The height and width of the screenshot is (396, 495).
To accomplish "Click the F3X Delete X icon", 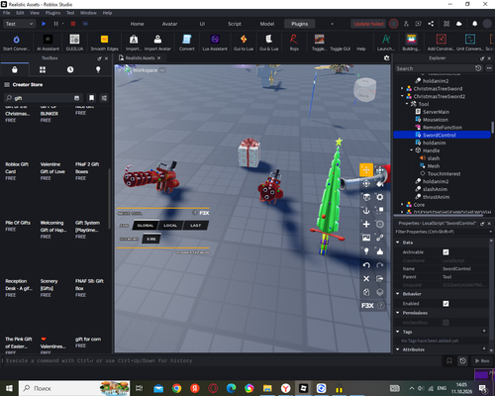I will (366, 278).
